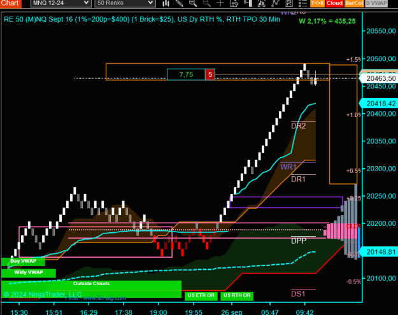Click the 7,75 position P&L box
This screenshot has height=315, width=398.
point(186,74)
